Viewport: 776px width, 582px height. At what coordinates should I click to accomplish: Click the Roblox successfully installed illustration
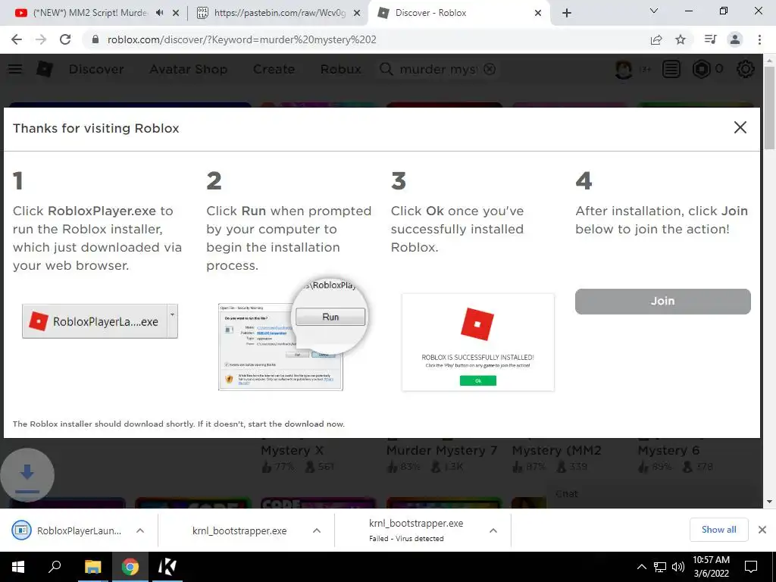click(478, 342)
